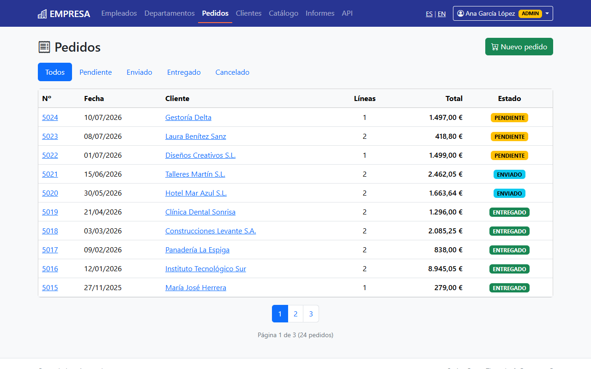Go to page 2 of orders

point(295,314)
